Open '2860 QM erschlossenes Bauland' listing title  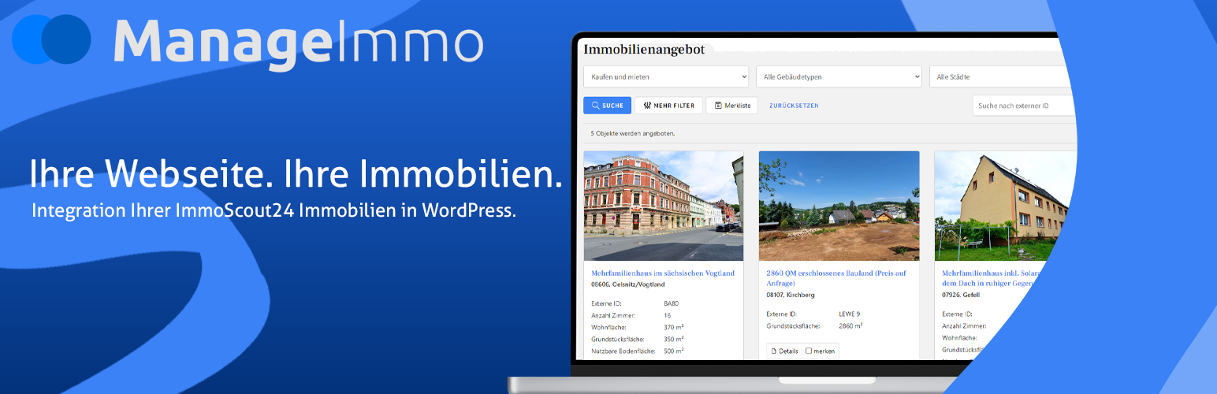(836, 278)
